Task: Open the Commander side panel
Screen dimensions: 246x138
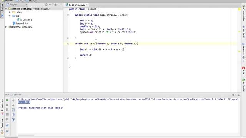Action: [243, 13]
